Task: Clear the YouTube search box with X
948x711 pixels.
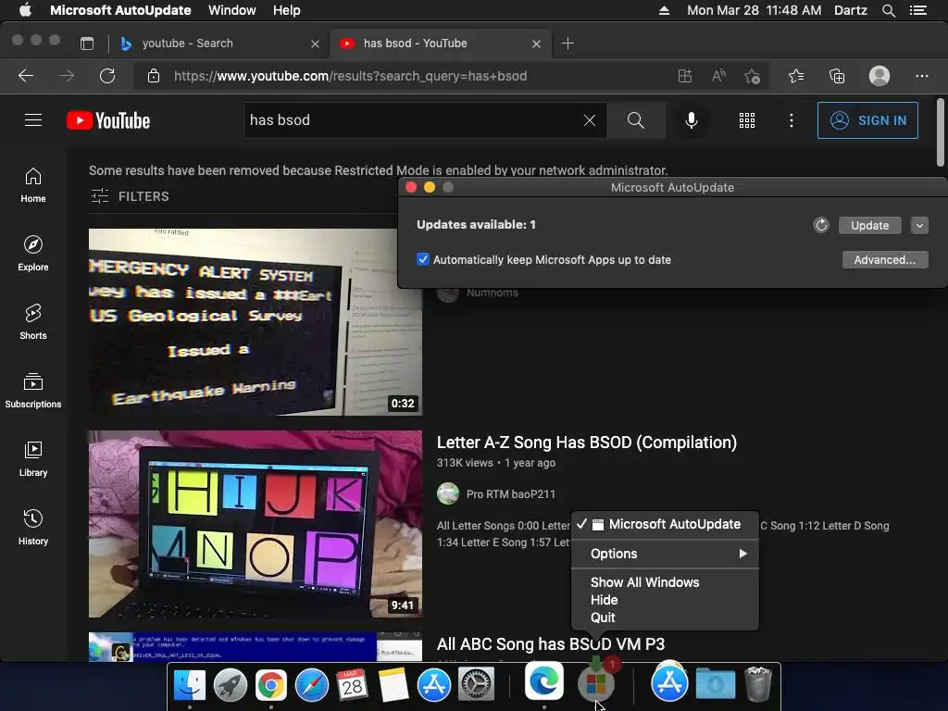Action: point(590,120)
